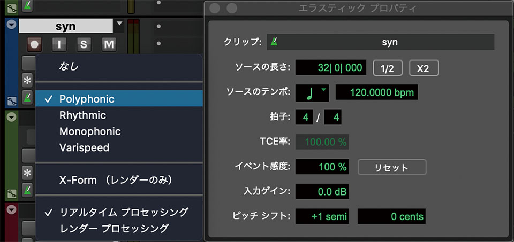Click リセット to reset event sensitivity
The height and width of the screenshot is (242, 514).
[x=392, y=167]
